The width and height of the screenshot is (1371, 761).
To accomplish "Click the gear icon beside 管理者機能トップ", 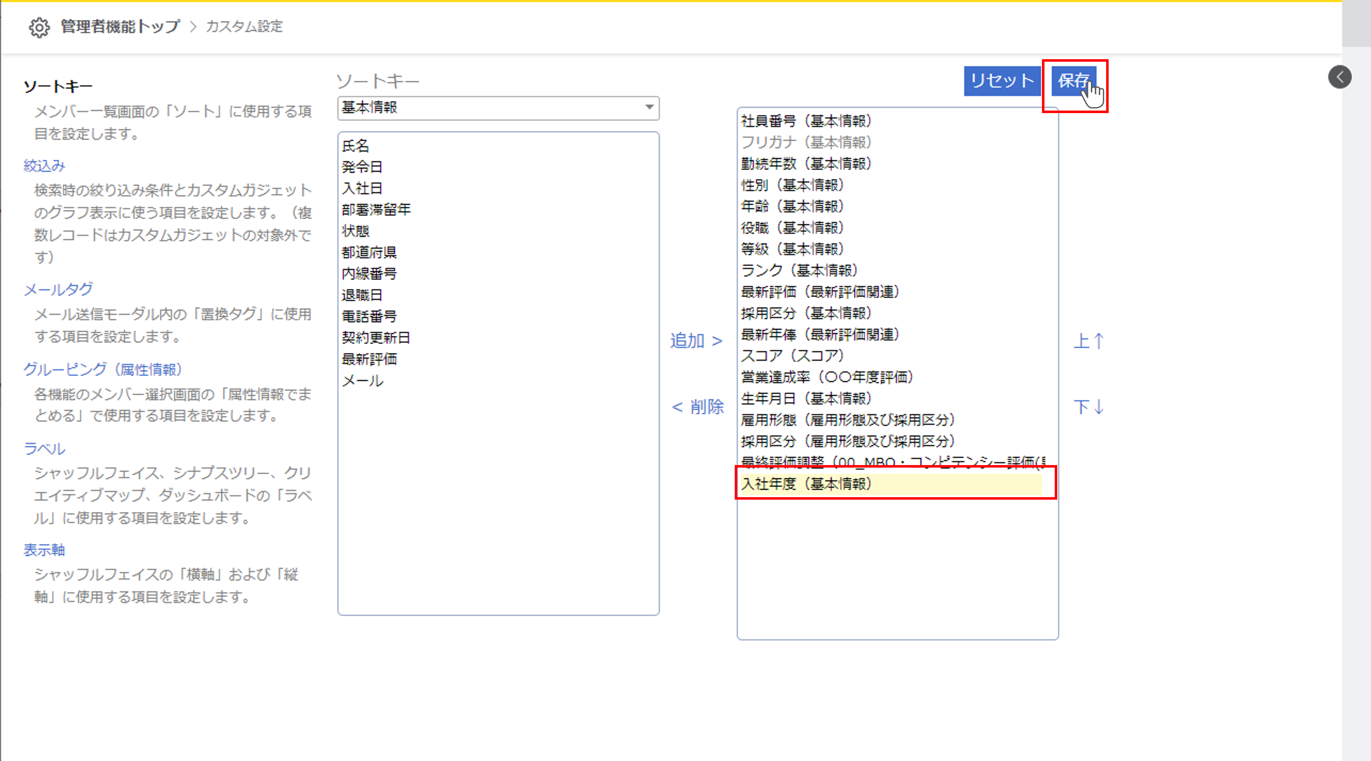I will point(39,27).
